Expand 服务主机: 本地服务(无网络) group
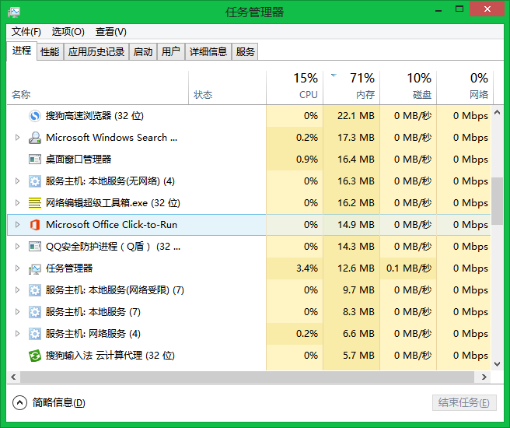 click(x=18, y=181)
